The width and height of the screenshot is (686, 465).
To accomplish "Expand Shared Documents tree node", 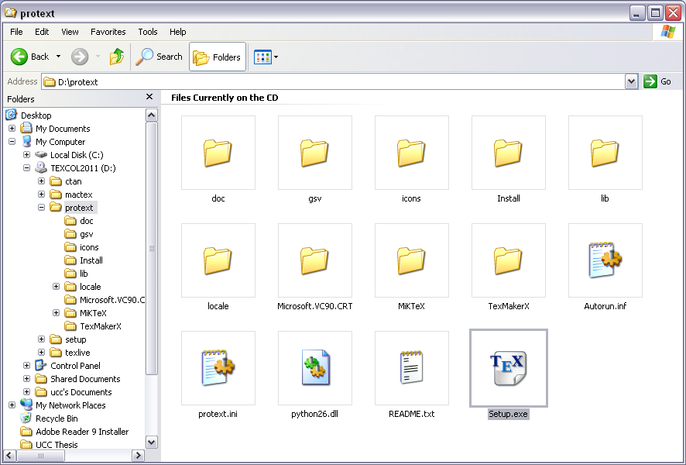I will [x=26, y=378].
